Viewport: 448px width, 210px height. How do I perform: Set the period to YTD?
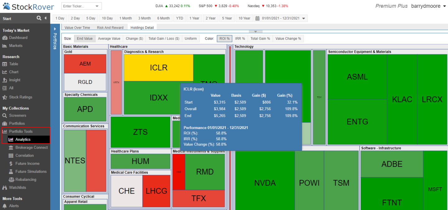click(x=179, y=18)
